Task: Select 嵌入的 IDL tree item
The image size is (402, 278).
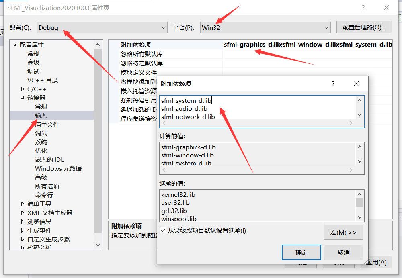Action: click(x=49, y=159)
